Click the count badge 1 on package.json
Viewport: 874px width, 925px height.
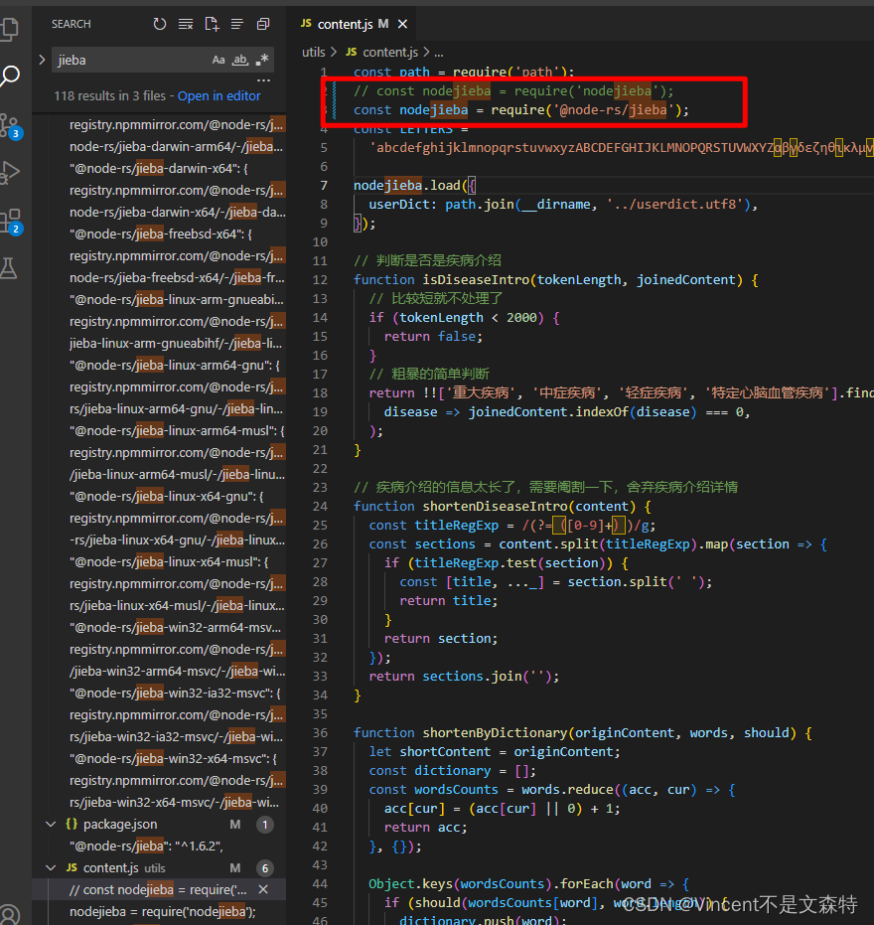tap(265, 824)
